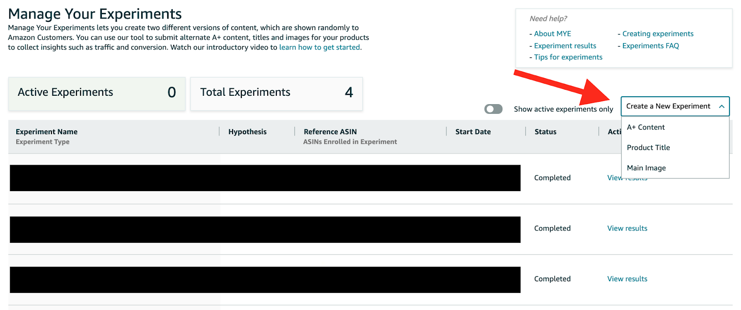Select A+ Content from the dropdown menu
This screenshot has width=741, height=310.
pyautogui.click(x=646, y=127)
